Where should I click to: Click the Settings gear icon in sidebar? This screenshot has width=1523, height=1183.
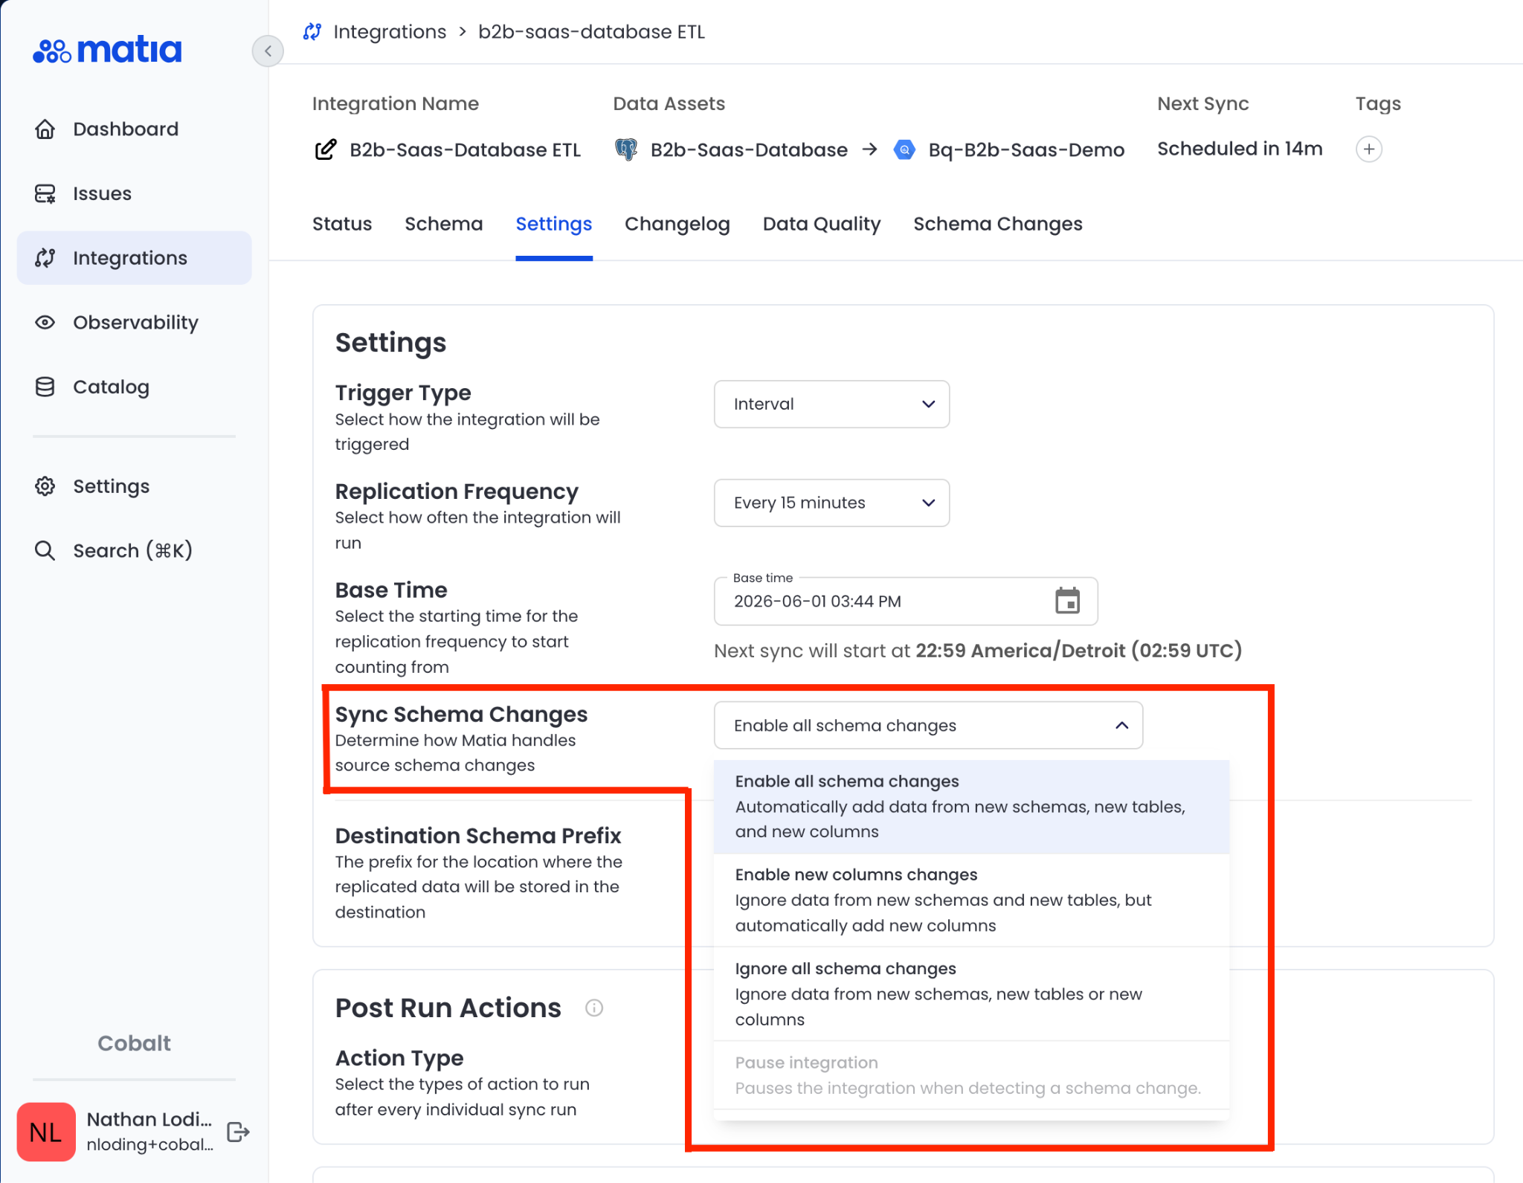[45, 486]
